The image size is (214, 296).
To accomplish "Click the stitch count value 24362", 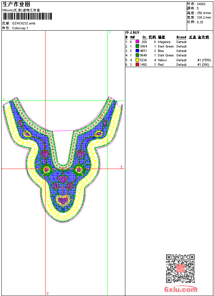I will pos(201,4).
